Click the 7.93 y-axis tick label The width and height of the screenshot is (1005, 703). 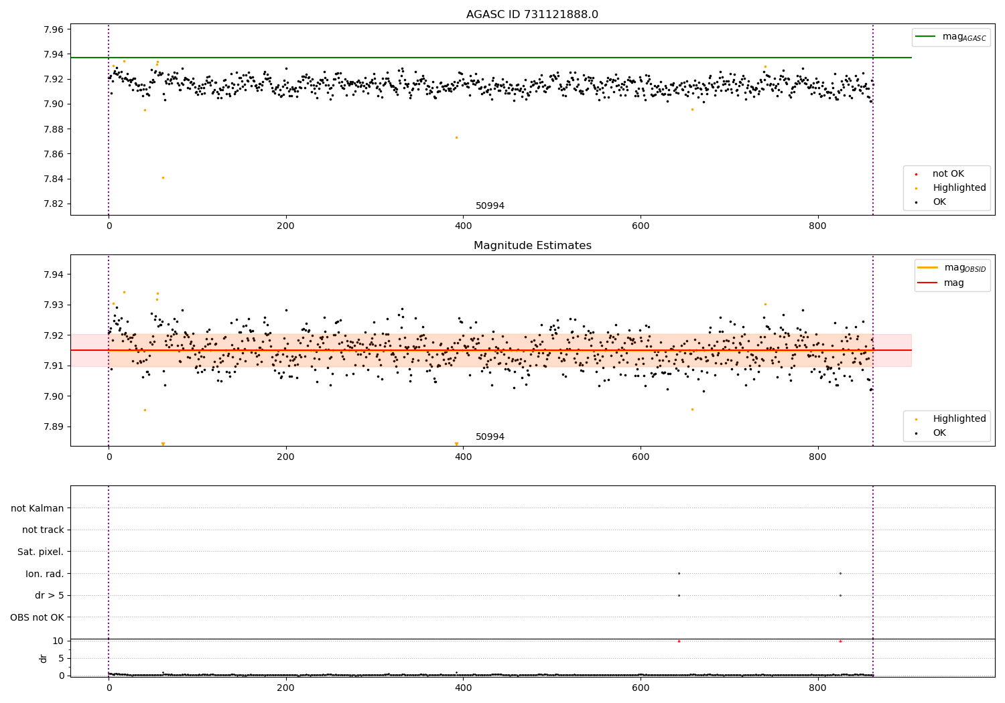(x=53, y=305)
